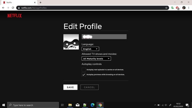
Task: Click the 'Autoplay previews while browsing' label text
Action: pyautogui.click(x=106, y=74)
